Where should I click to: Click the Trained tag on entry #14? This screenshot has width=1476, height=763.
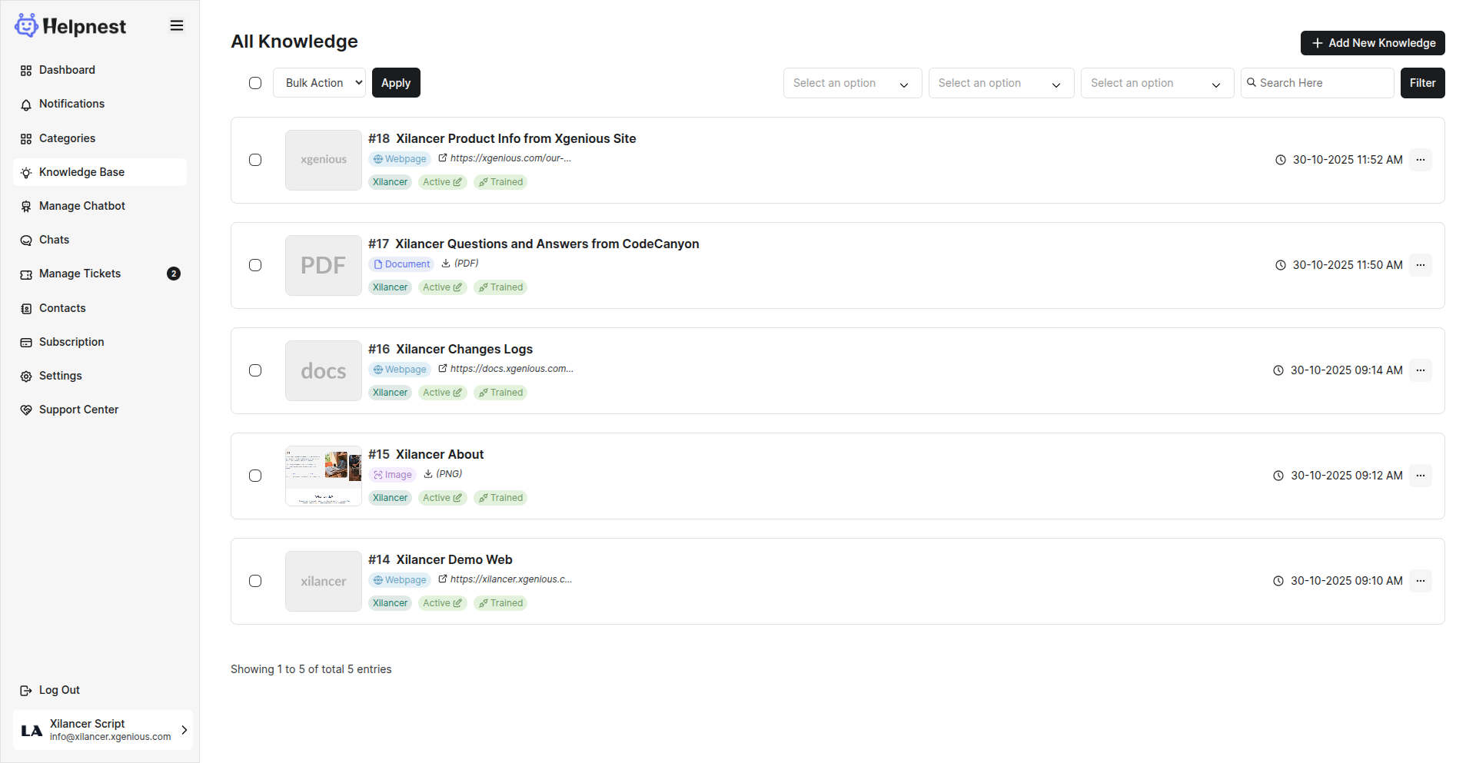click(x=500, y=603)
